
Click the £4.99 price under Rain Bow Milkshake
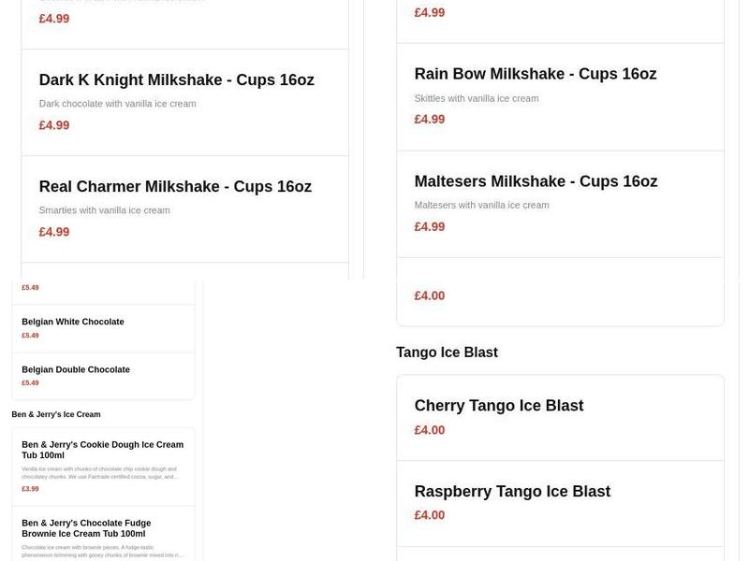point(429,119)
